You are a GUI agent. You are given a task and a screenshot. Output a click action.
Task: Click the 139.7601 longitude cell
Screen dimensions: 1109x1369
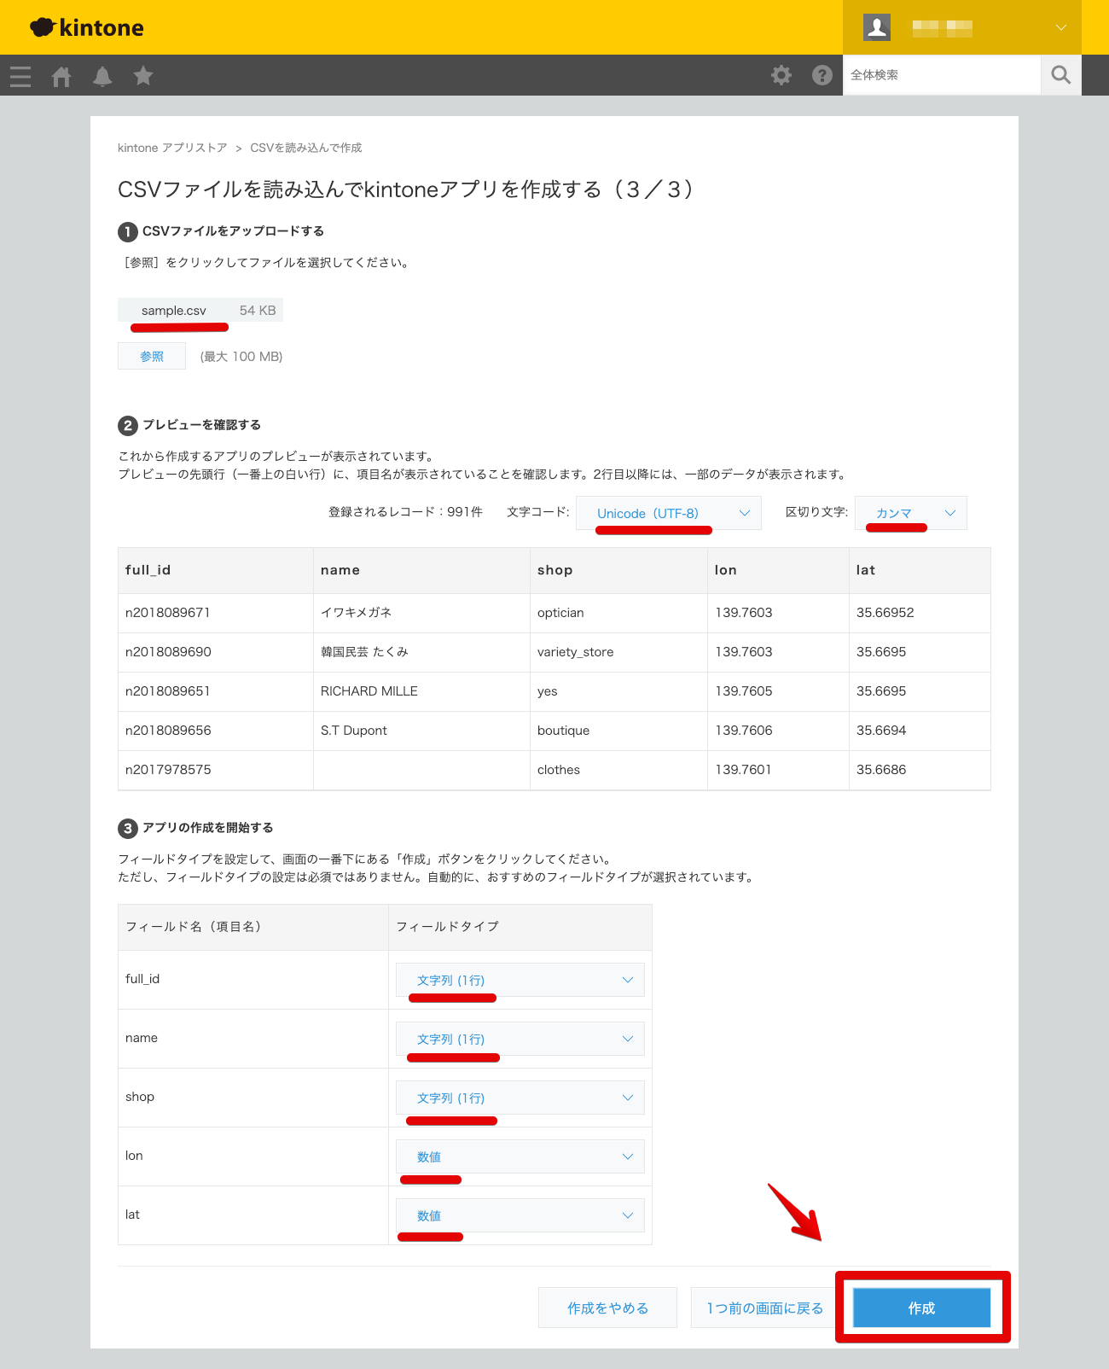coord(778,770)
